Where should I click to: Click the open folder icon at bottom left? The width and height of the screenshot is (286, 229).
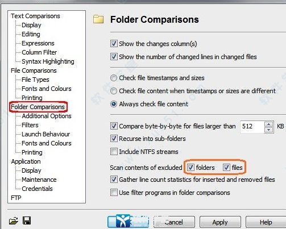pos(14,220)
